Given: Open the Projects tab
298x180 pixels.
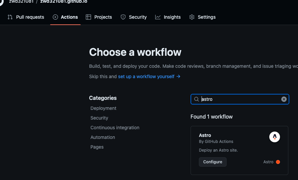Looking at the screenshot, I should pos(99,17).
